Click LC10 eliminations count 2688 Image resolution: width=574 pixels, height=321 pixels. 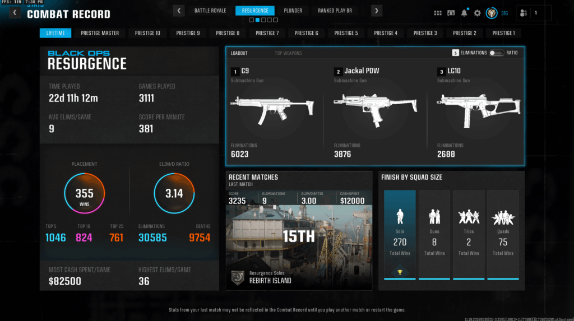(x=446, y=155)
